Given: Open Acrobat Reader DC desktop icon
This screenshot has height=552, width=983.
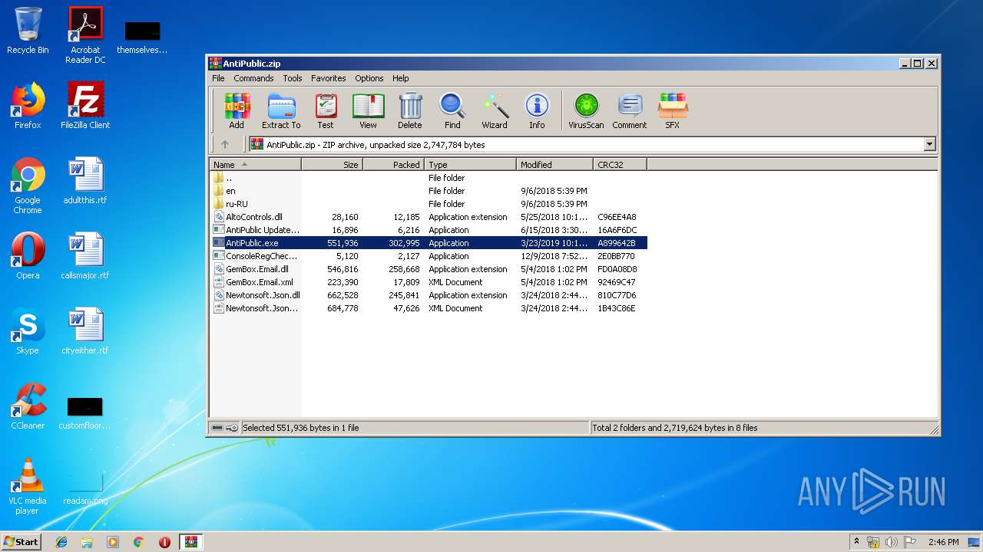Looking at the screenshot, I should click(x=85, y=35).
